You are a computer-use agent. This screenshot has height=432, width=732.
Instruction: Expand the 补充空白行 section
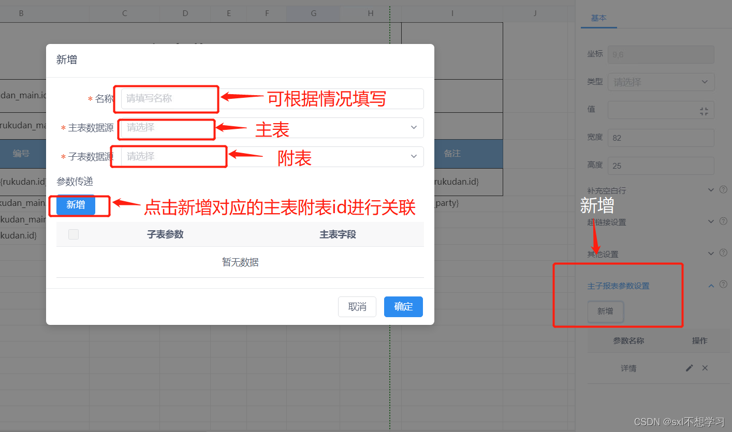[x=711, y=190]
